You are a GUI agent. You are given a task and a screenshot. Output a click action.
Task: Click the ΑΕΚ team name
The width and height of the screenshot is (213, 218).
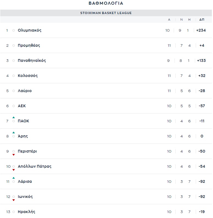22,106
